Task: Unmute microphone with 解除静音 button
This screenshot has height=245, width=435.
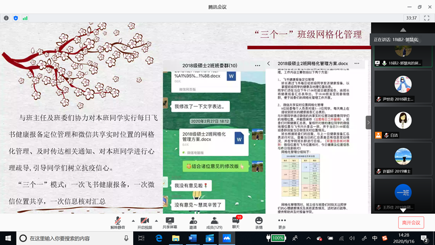Action: point(118,223)
